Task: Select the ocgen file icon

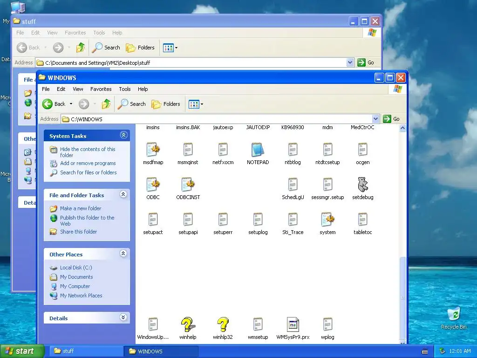Action: [x=362, y=150]
